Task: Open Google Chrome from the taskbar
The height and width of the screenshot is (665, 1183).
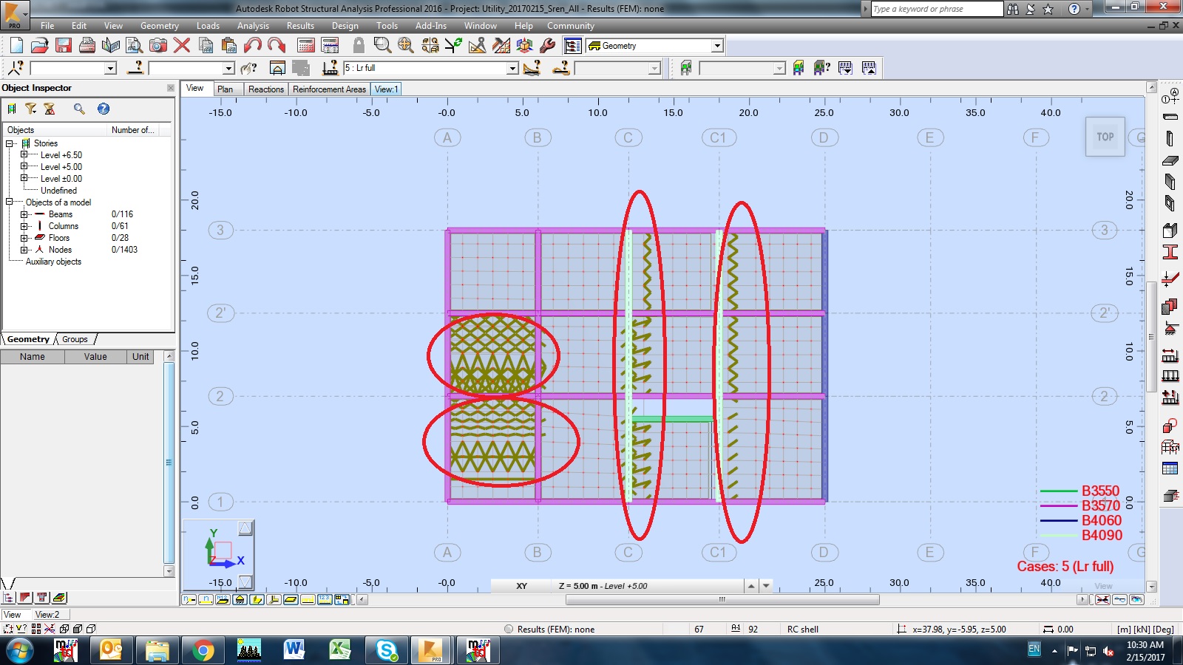Action: pos(202,650)
